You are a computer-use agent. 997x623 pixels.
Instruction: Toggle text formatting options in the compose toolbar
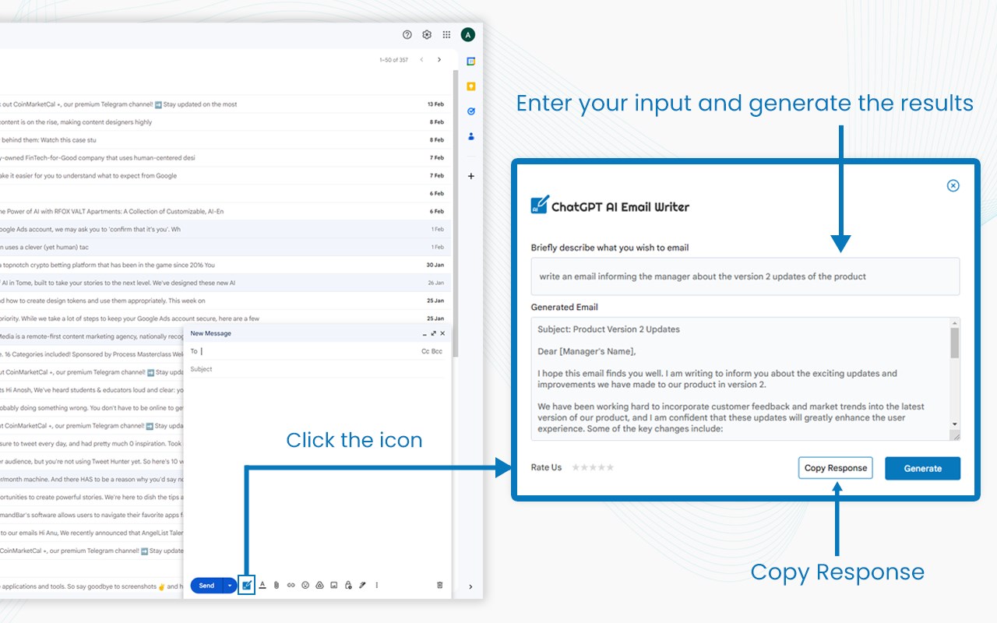point(262,585)
